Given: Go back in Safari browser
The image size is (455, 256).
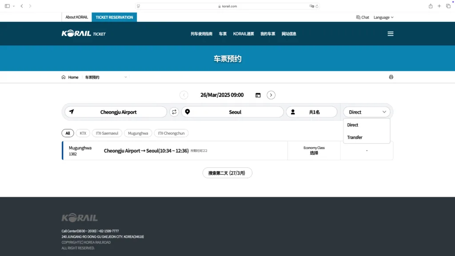Looking at the screenshot, I should click(x=22, y=6).
